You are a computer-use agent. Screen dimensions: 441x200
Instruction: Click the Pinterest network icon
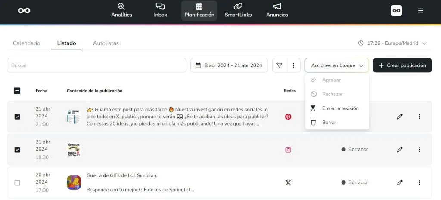(288, 117)
